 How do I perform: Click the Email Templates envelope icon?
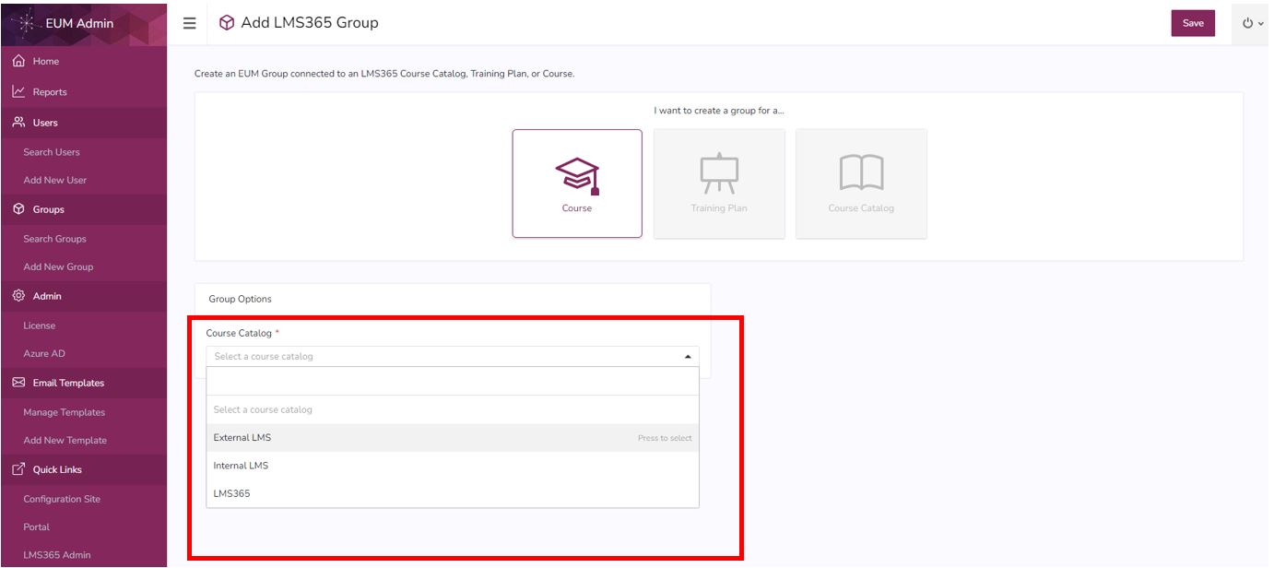click(18, 383)
